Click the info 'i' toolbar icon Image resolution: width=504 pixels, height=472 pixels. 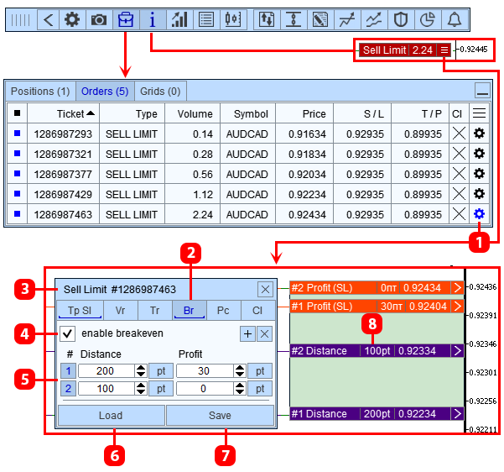click(x=153, y=20)
